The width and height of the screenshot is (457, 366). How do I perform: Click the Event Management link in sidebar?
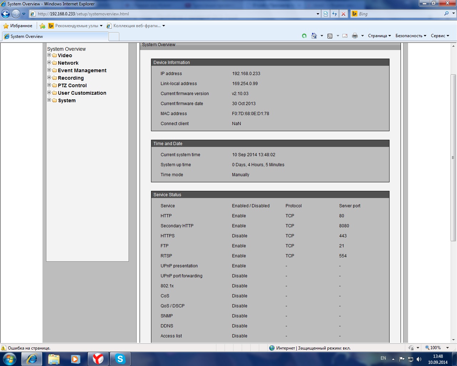82,70
